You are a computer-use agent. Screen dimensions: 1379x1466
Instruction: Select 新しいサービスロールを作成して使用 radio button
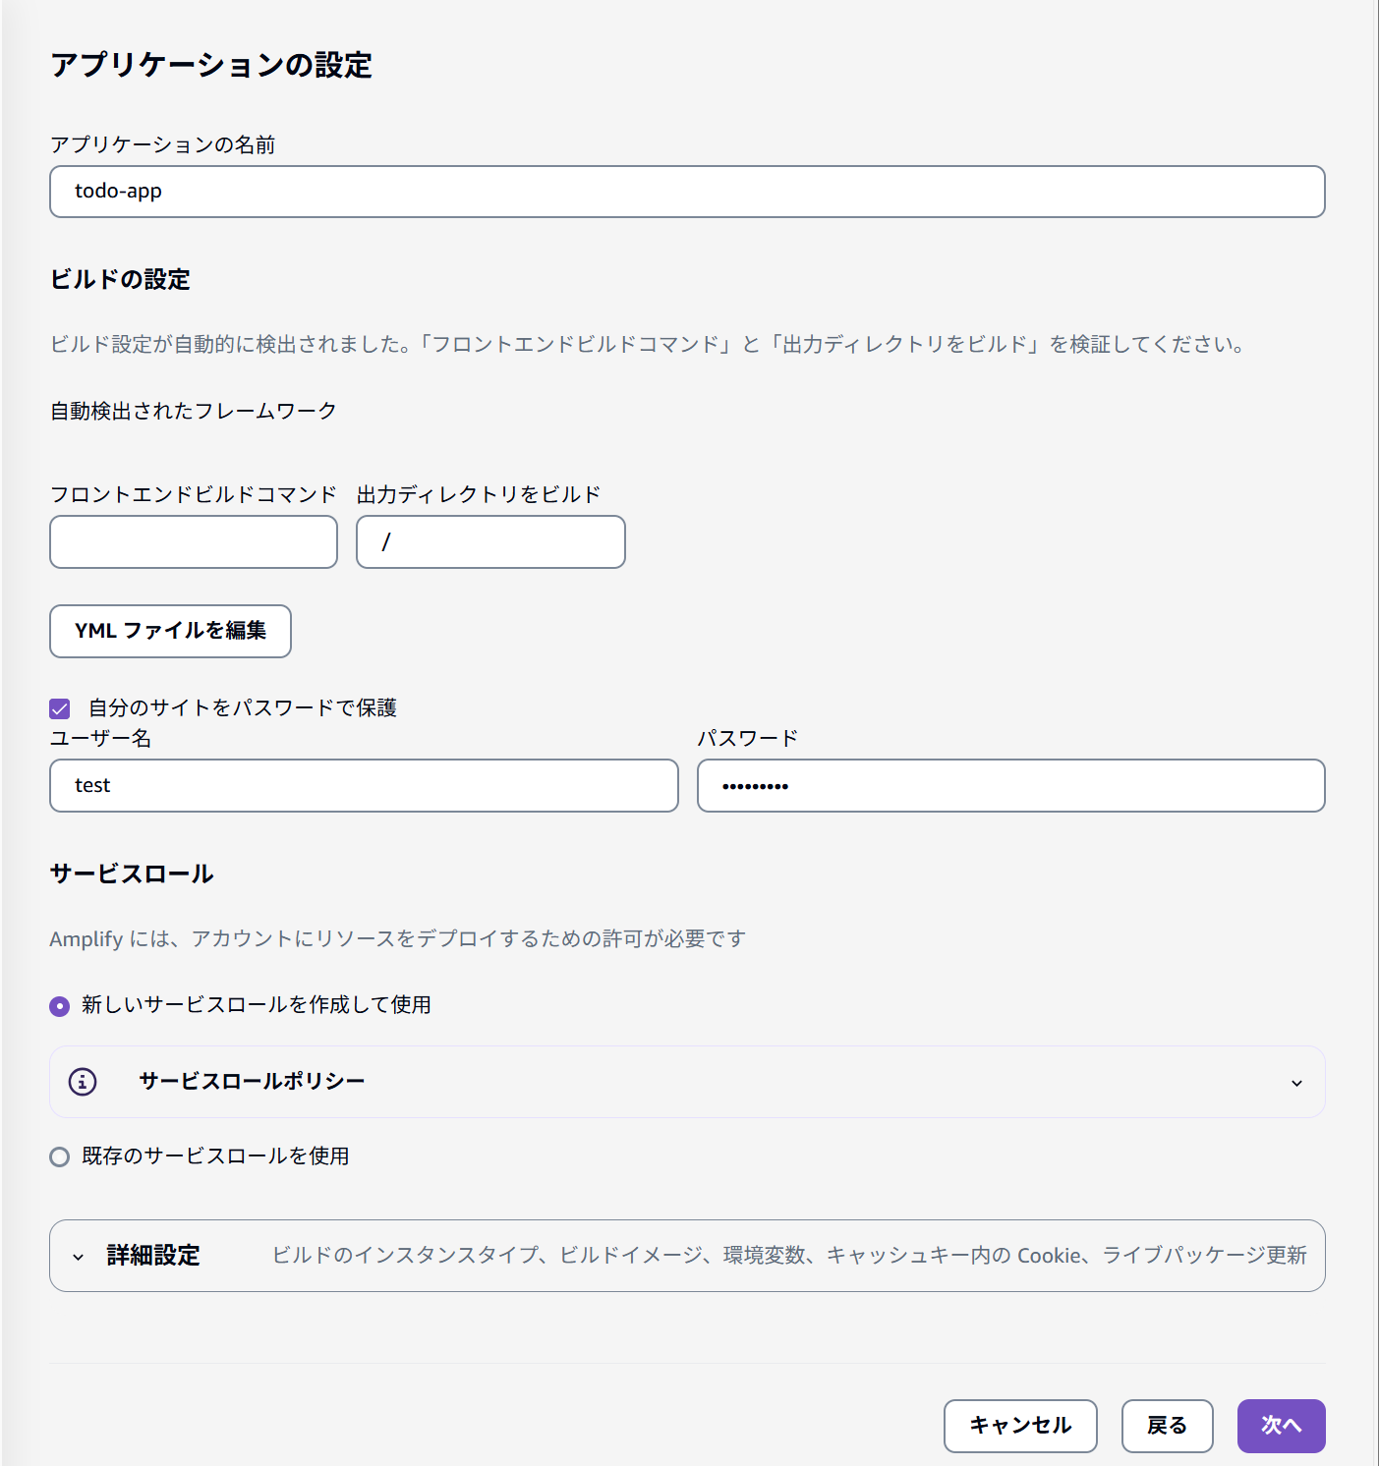tap(60, 1006)
